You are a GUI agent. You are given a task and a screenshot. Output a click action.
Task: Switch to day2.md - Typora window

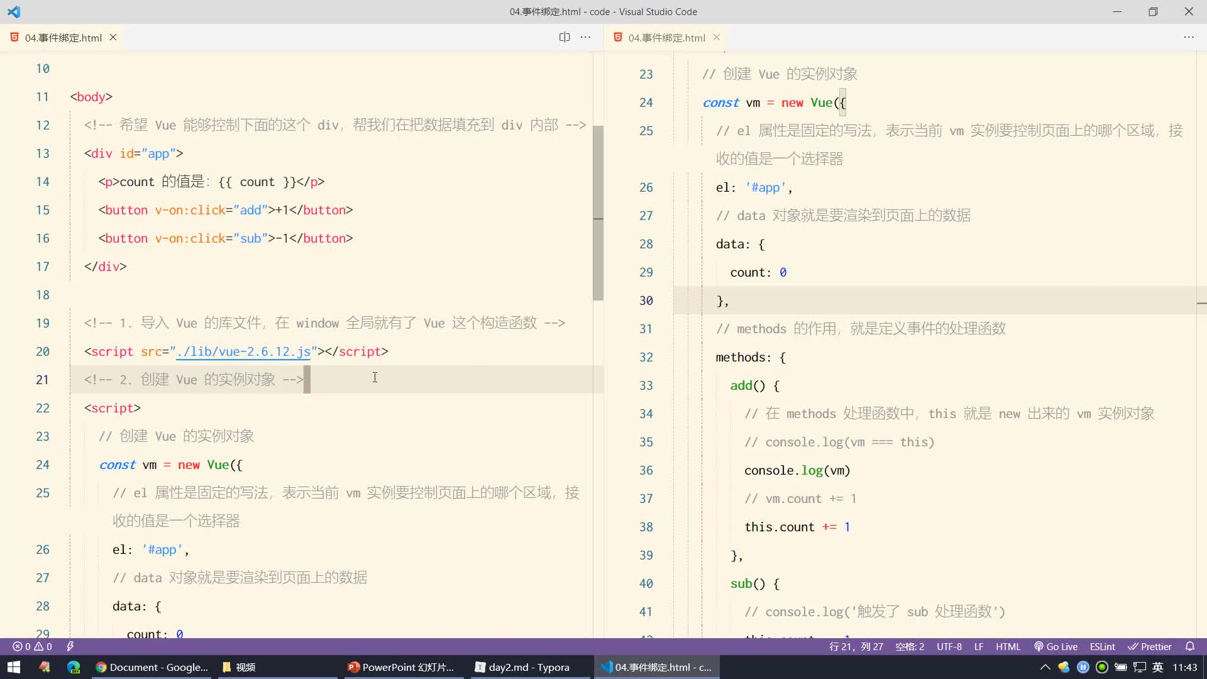[x=529, y=667]
